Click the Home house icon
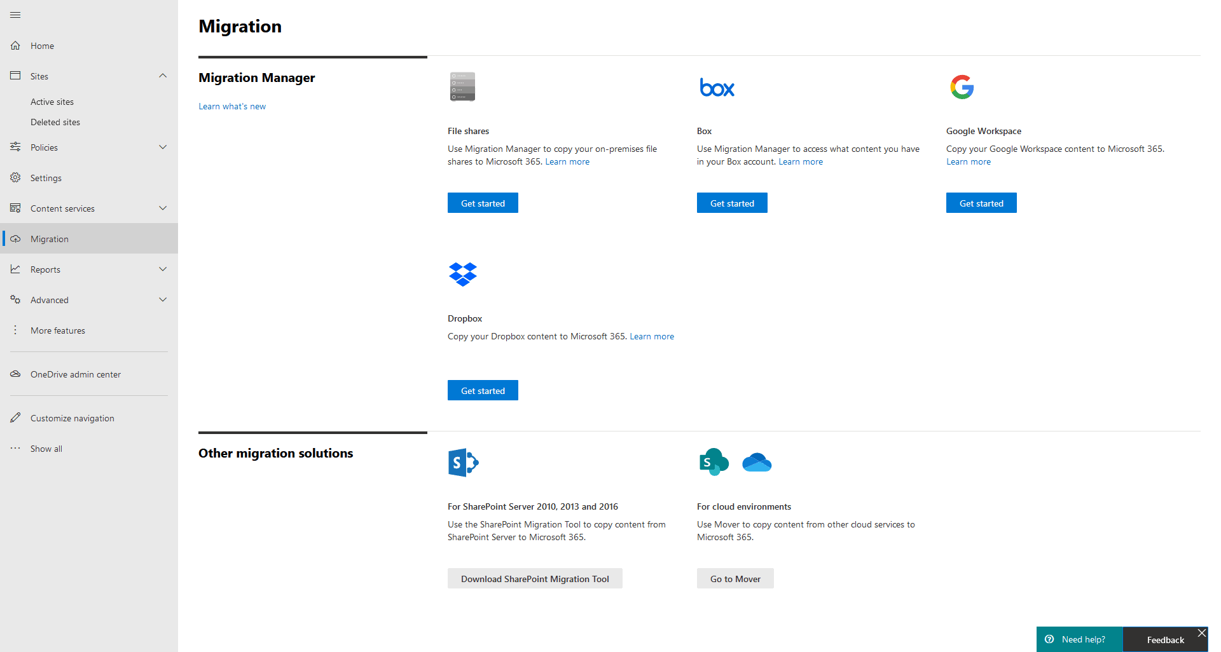1221x652 pixels. tap(15, 46)
